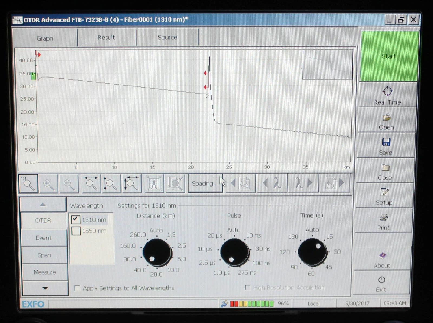Image resolution: width=433 pixels, height=323 pixels.
Task: Expand tab list with up arrow
Action: point(43,205)
